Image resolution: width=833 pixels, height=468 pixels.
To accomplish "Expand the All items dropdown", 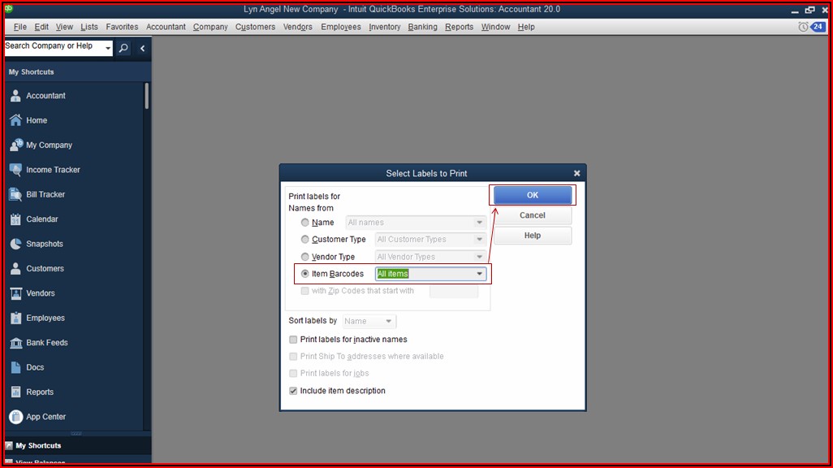I will click(x=430, y=274).
